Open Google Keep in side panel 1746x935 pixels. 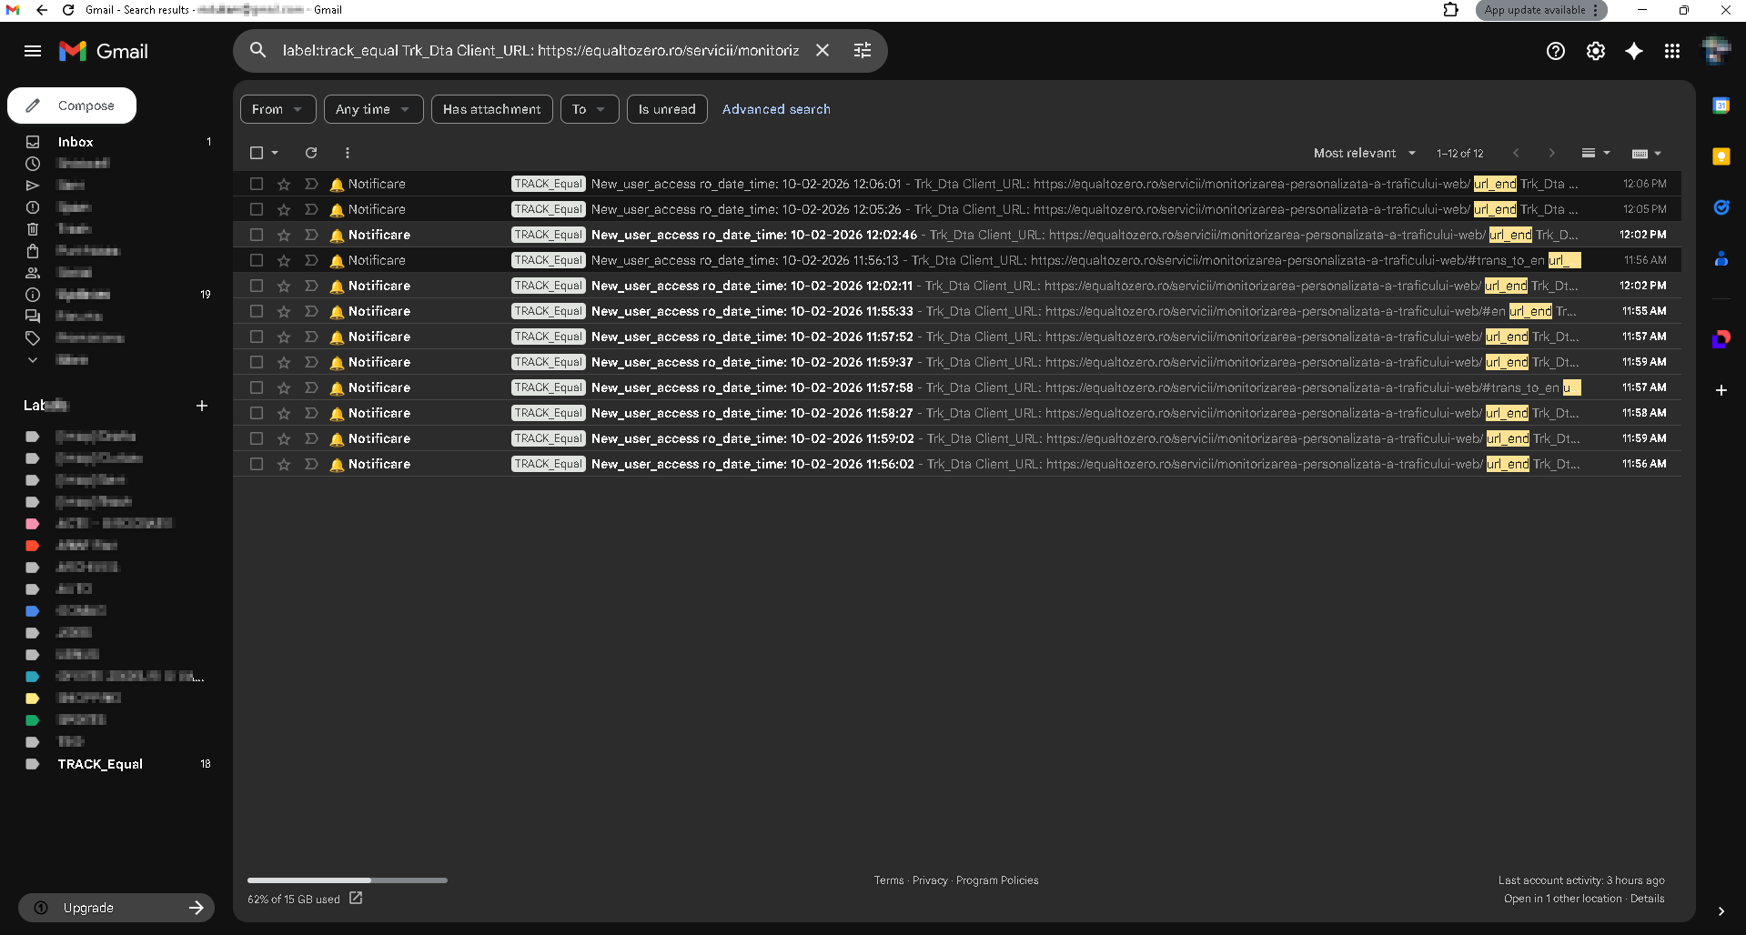(x=1721, y=156)
